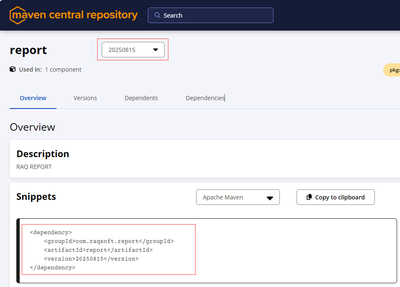
Task: Follow the 1 component link
Action: [63, 70]
